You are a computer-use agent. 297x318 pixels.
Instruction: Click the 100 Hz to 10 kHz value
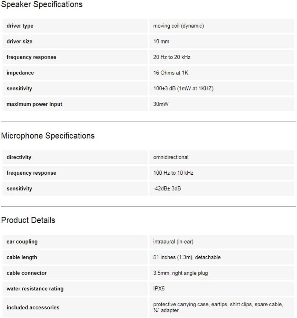pyautogui.click(x=173, y=173)
